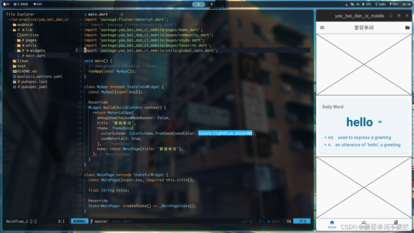Image resolution: width=414 pixels, height=233 pixels.
Task: Switch to workspace 1
Action: point(199,4)
